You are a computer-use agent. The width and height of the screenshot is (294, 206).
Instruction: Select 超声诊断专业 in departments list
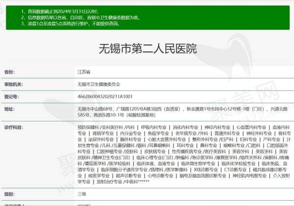click(x=128, y=176)
